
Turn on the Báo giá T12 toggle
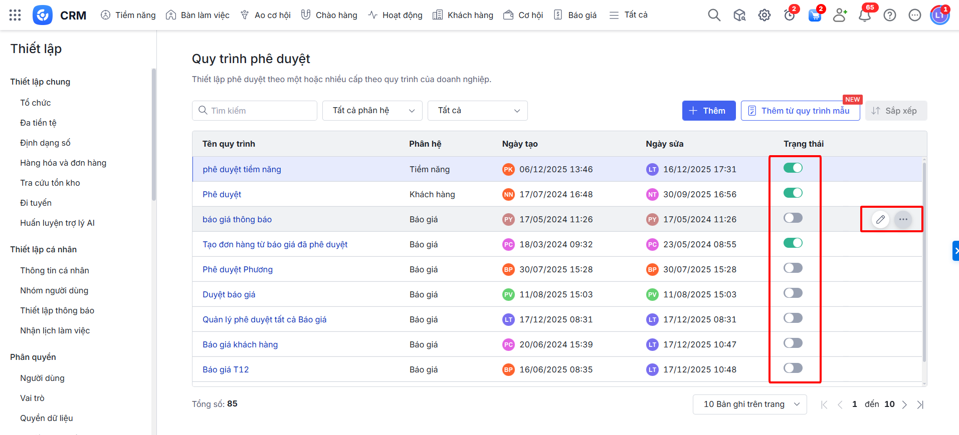tap(793, 368)
